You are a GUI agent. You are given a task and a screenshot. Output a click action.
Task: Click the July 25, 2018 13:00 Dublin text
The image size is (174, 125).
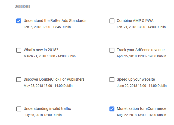tap(43, 115)
